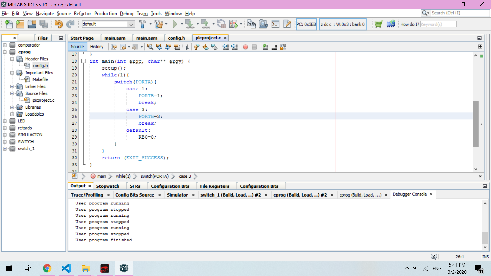This screenshot has width=491, height=276.
Task: Click Clean and Build hammer-broom icon
Action: [159, 24]
